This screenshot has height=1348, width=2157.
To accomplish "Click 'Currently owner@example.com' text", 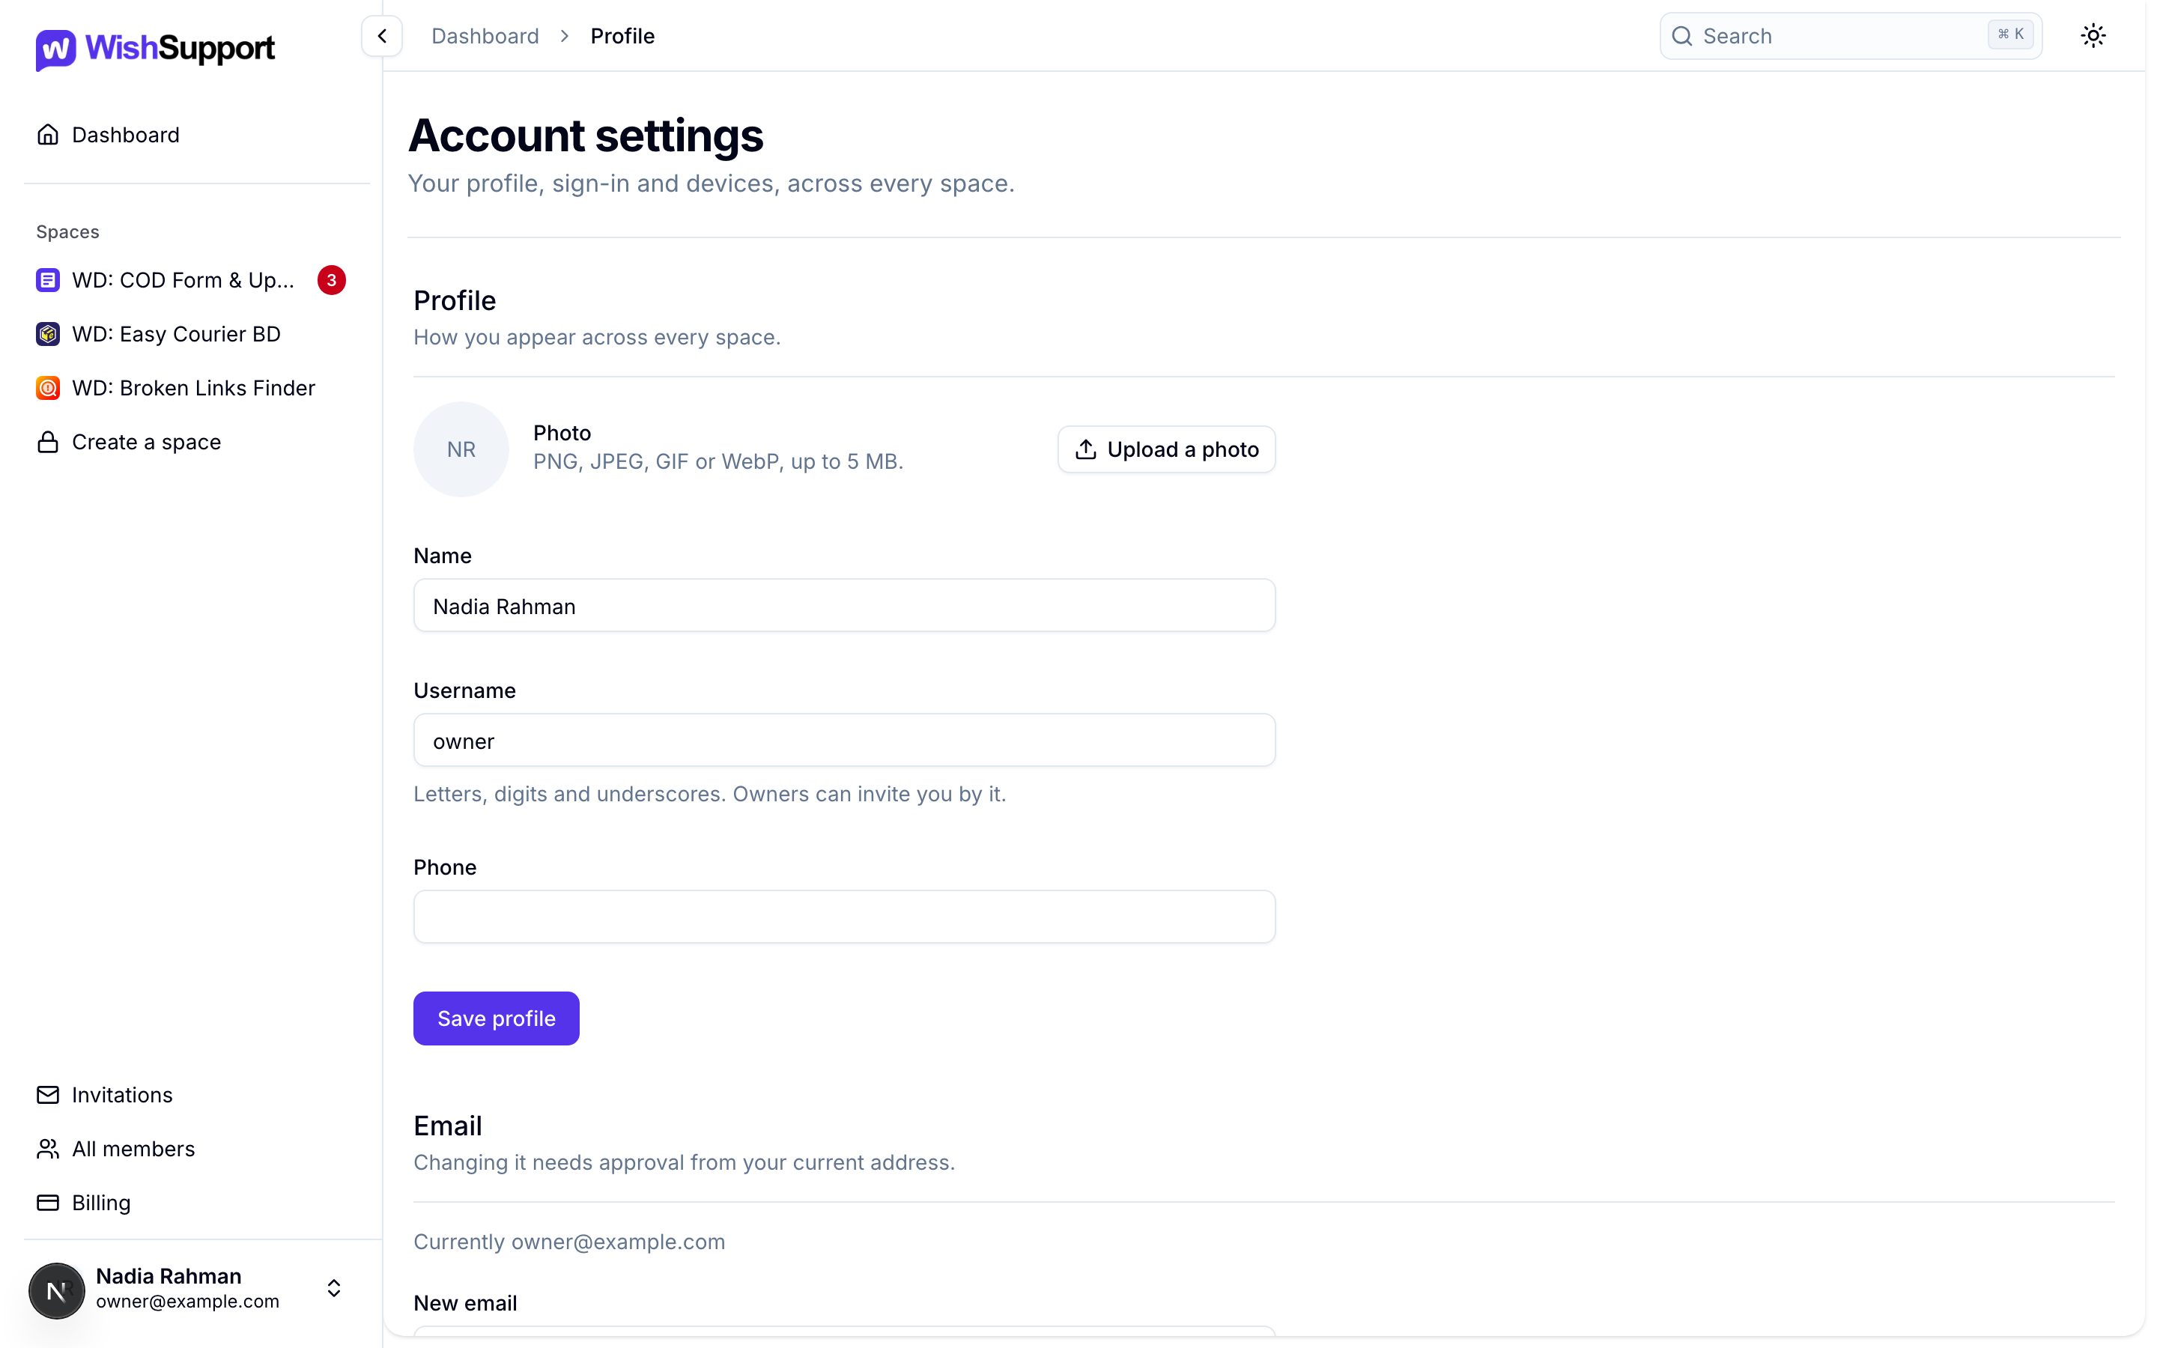I will (x=568, y=1242).
